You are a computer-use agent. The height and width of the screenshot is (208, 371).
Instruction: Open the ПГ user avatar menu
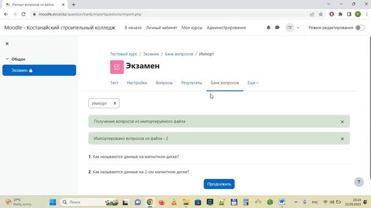click(290, 28)
